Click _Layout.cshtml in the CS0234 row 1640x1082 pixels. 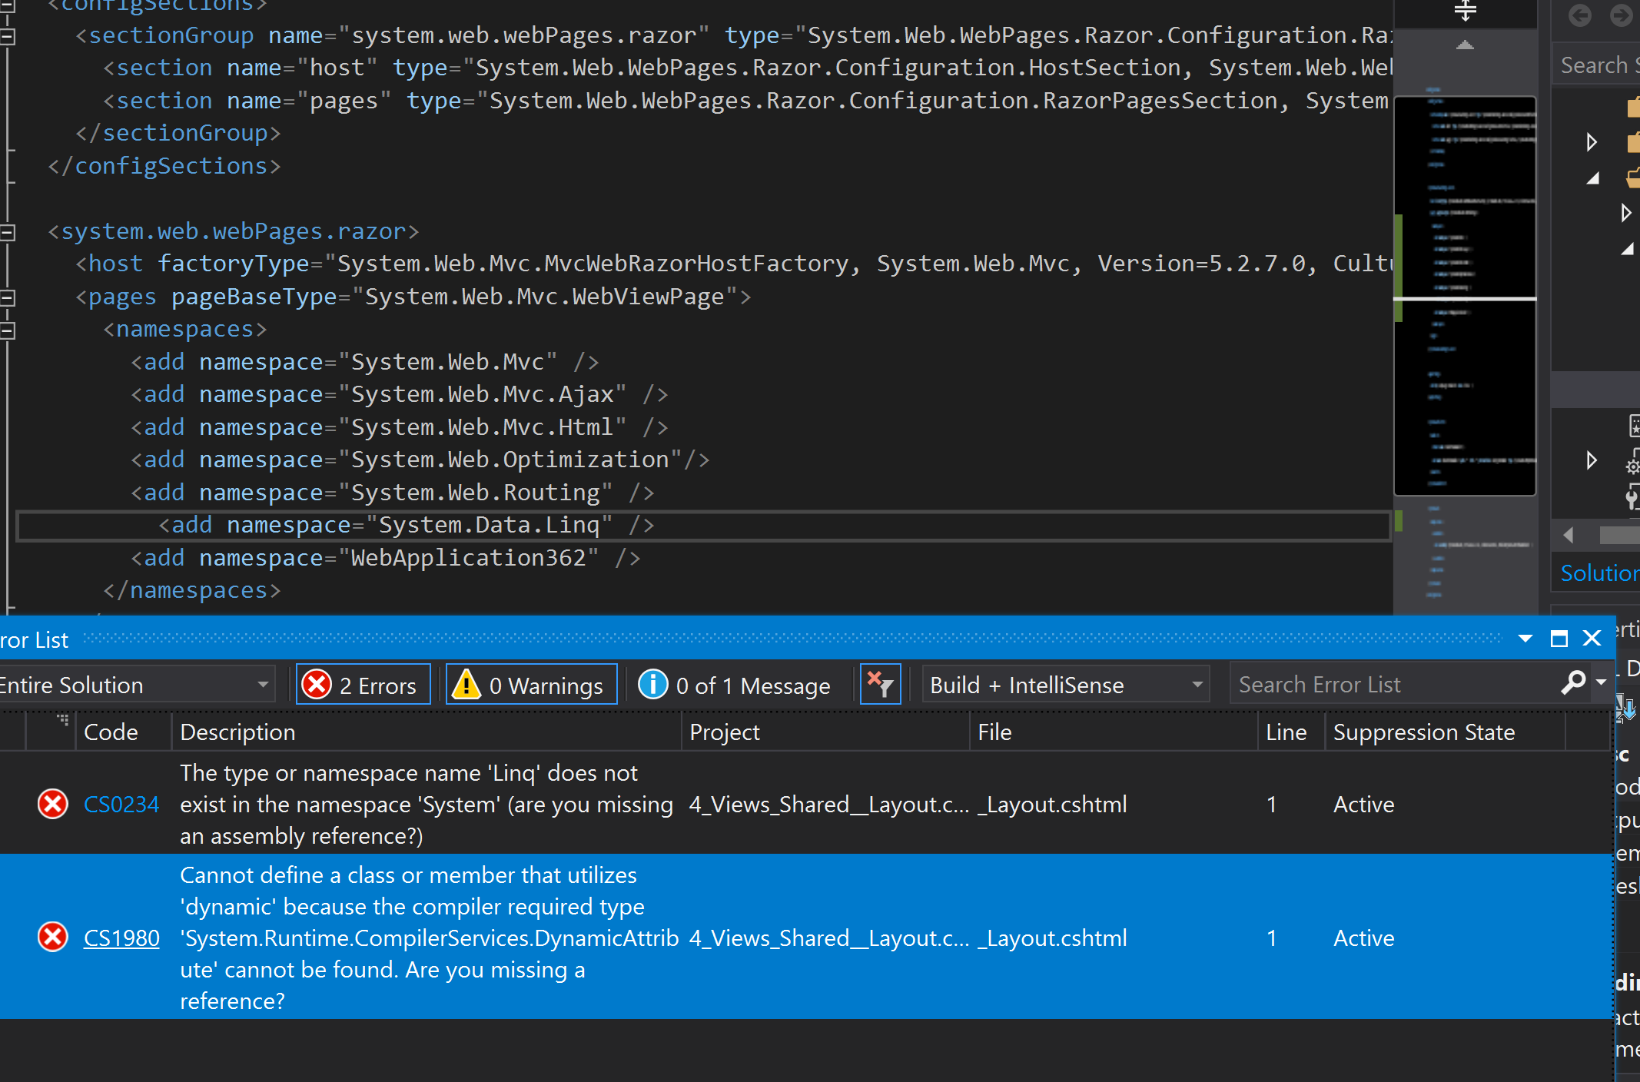point(1052,805)
